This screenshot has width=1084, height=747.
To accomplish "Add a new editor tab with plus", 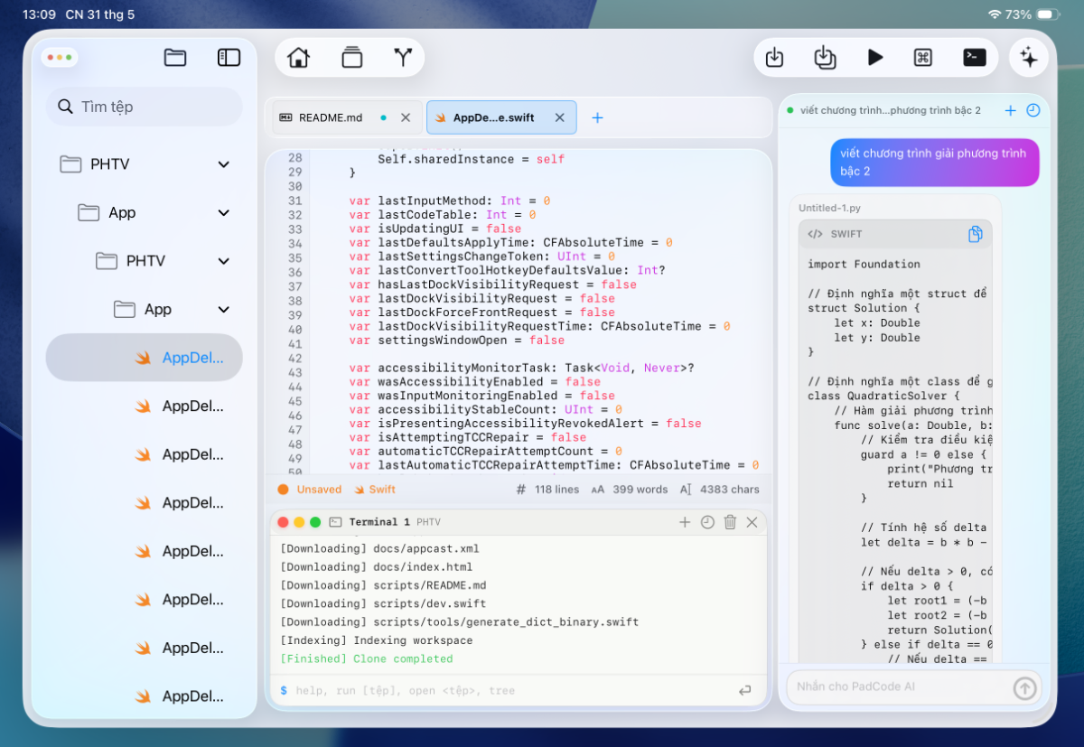I will [597, 117].
